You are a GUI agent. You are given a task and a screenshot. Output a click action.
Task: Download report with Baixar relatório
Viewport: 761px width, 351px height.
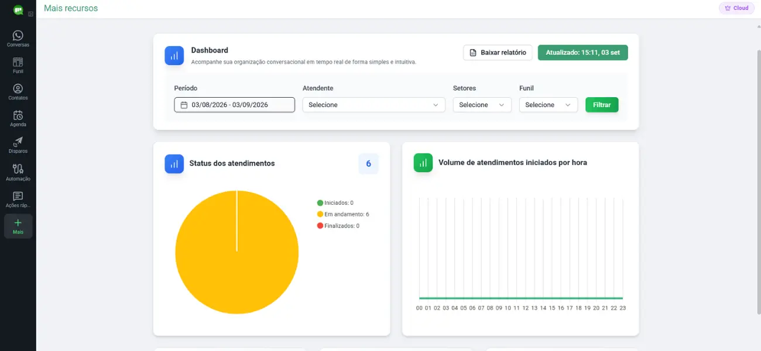[x=498, y=53]
